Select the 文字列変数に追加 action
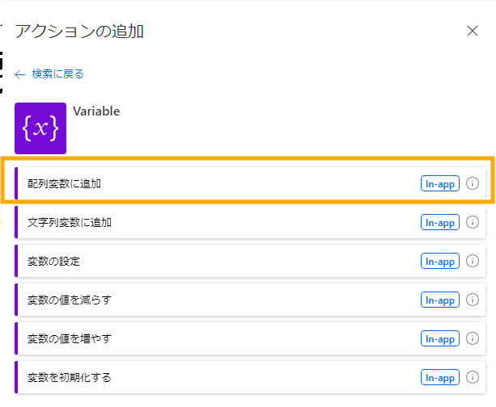496x407 pixels. pyautogui.click(x=250, y=222)
